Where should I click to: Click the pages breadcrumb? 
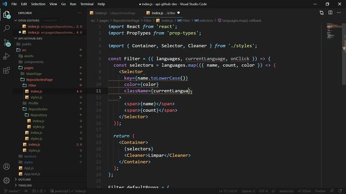point(104,20)
